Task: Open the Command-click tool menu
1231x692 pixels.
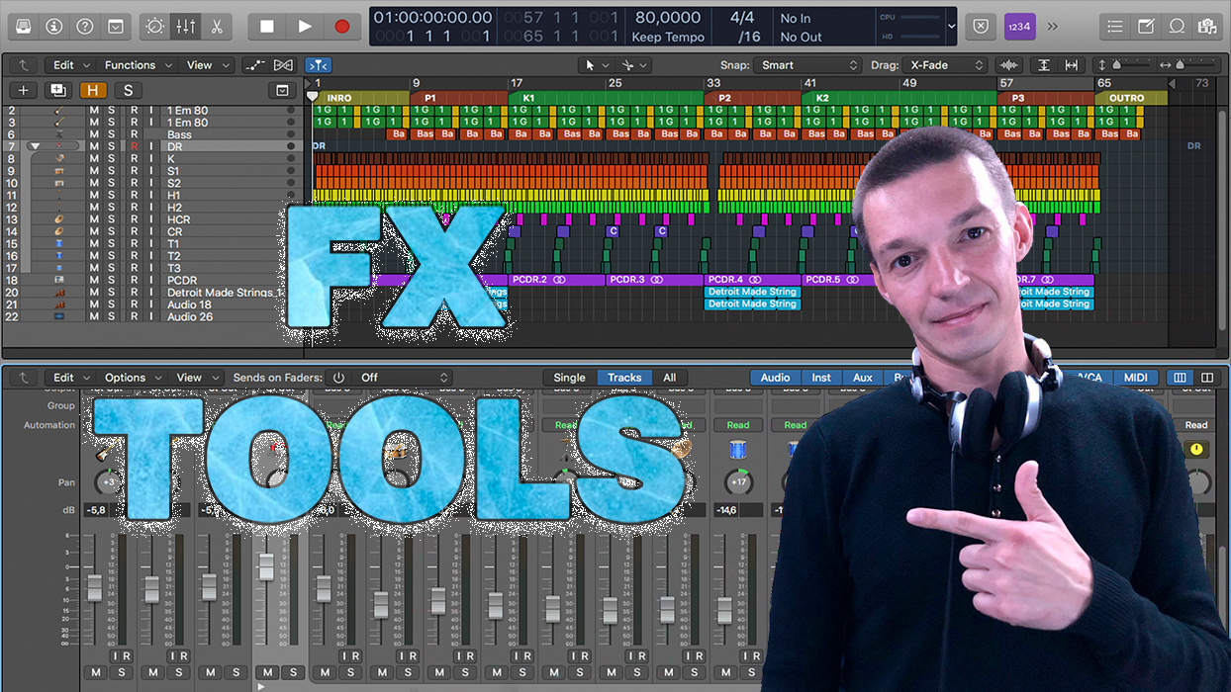Action: 633,65
